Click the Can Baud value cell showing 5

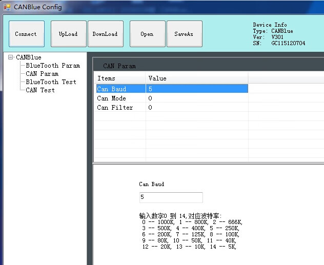tap(196, 89)
